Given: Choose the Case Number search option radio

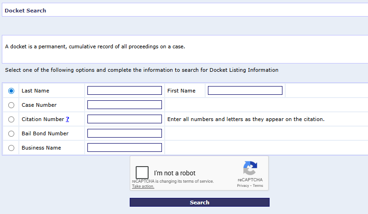Looking at the screenshot, I should click(11, 105).
